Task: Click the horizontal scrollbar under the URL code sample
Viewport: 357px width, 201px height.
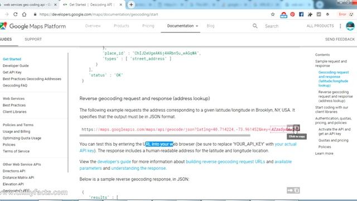Action: [165, 136]
